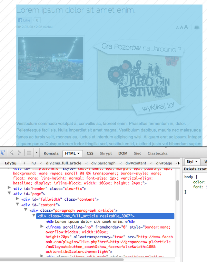Image resolution: width=207 pixels, height=262 pixels.
Task: Expand the iframe node in HTML tree
Action: click(x=42, y=226)
